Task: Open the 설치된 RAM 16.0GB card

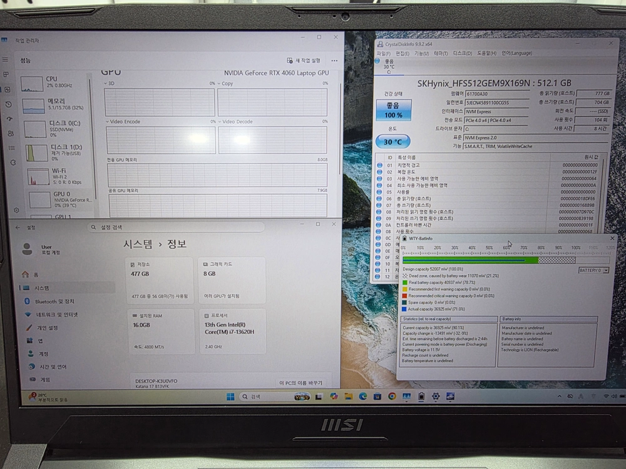Action: point(161,331)
